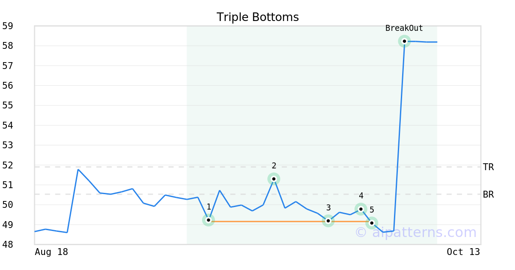The width and height of the screenshot is (515, 270).
Task: Click the 55 price axis label
Action: point(8,105)
